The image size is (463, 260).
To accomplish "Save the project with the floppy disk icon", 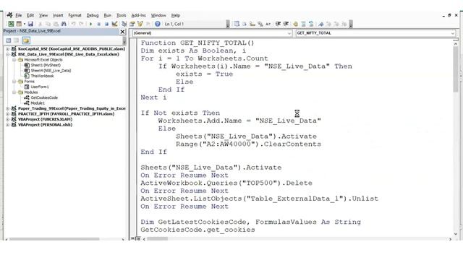I will 30,24.
